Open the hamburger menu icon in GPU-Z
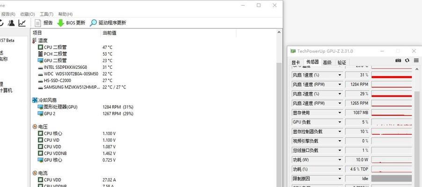 coord(416,60)
